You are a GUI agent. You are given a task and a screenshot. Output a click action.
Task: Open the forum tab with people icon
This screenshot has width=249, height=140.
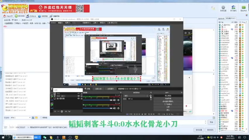31,16
